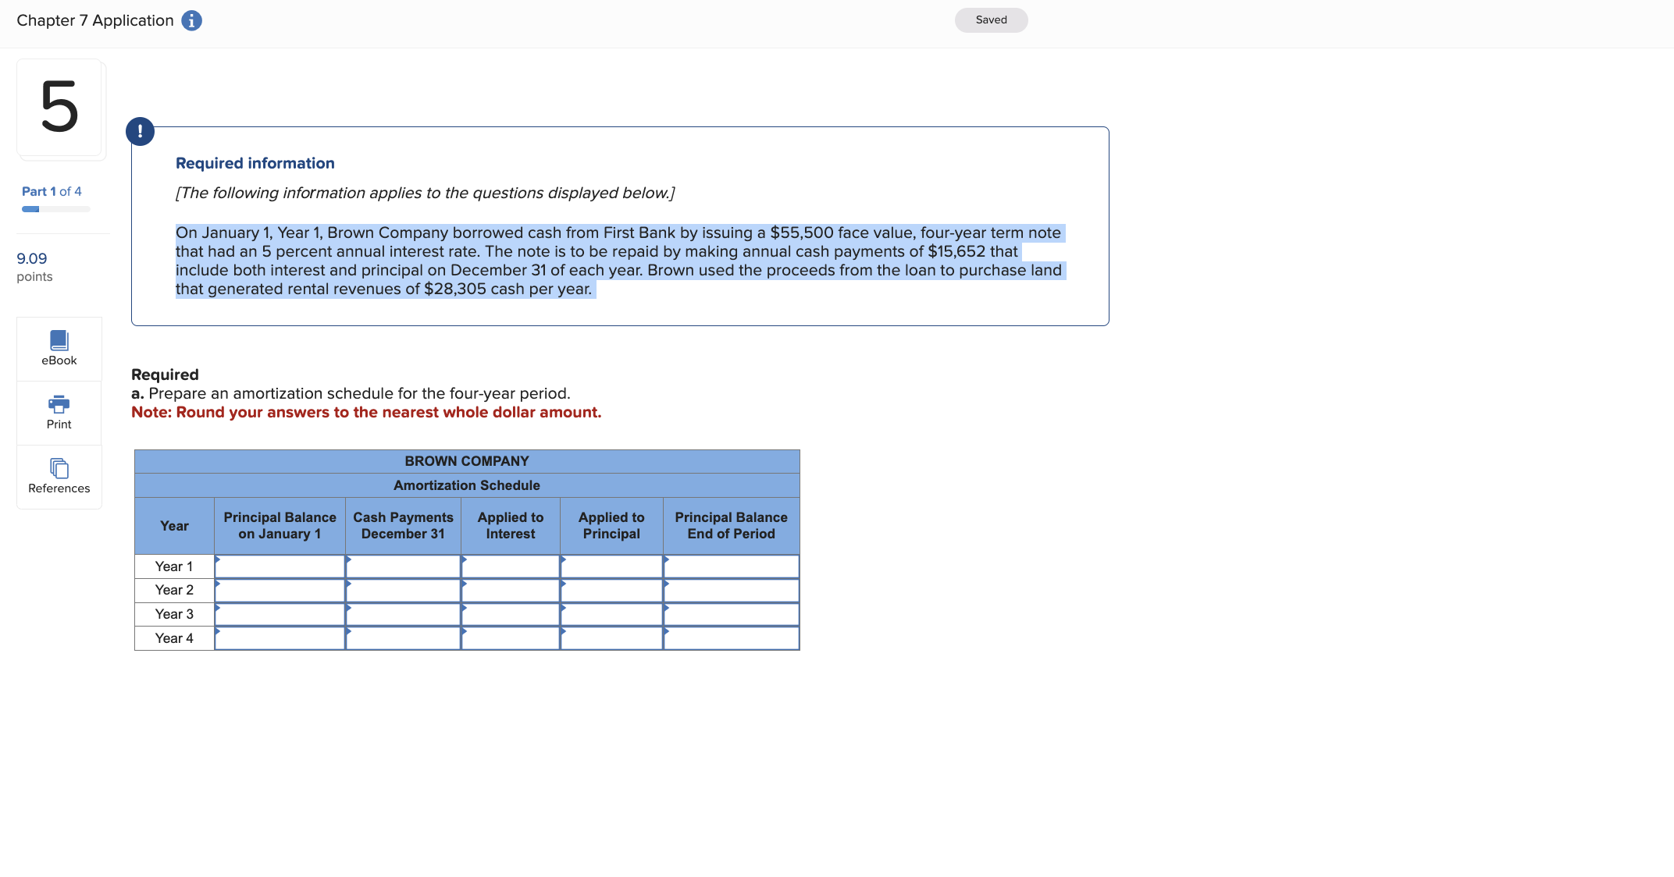Select Year 1 Cash Payments December 31 cell
This screenshot has height=877, width=1674.
pos(403,566)
